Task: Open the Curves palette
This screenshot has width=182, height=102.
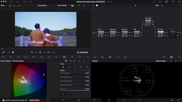Action: (49, 57)
